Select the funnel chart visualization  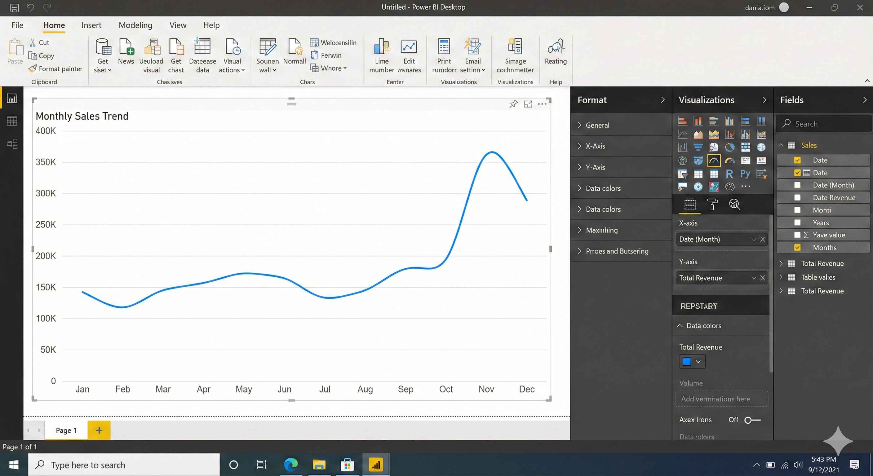click(698, 148)
